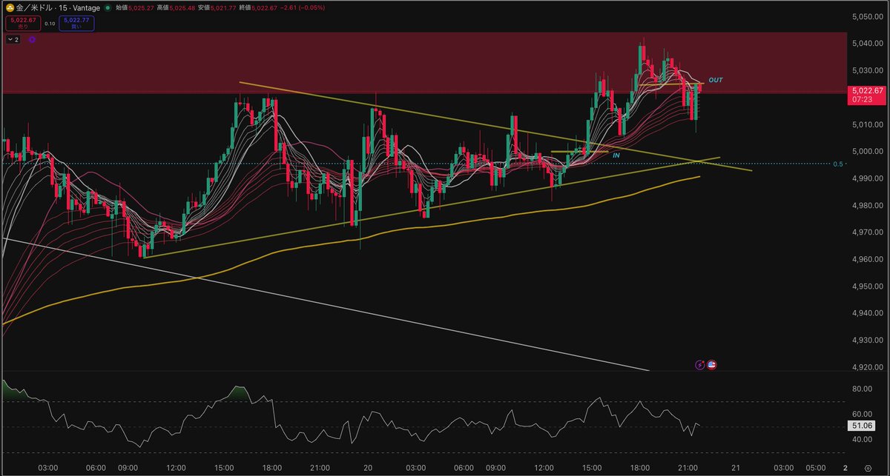Click the 0.10 spread value

pyautogui.click(x=49, y=23)
